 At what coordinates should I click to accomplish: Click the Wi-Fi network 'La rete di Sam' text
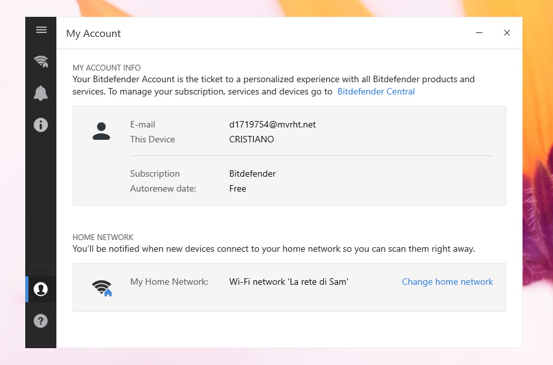tap(289, 282)
